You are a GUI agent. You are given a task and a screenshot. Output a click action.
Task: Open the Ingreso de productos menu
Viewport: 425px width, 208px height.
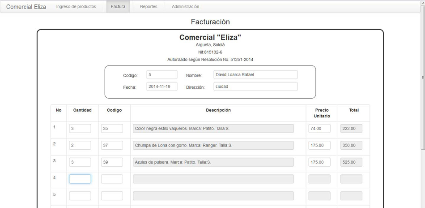[x=76, y=7]
